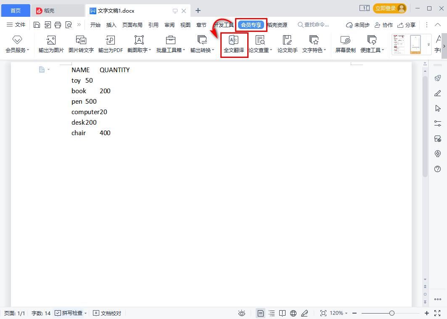The width and height of the screenshot is (447, 319).
Task: Switch to the 开始 ribbon tab
Action: tap(95, 25)
